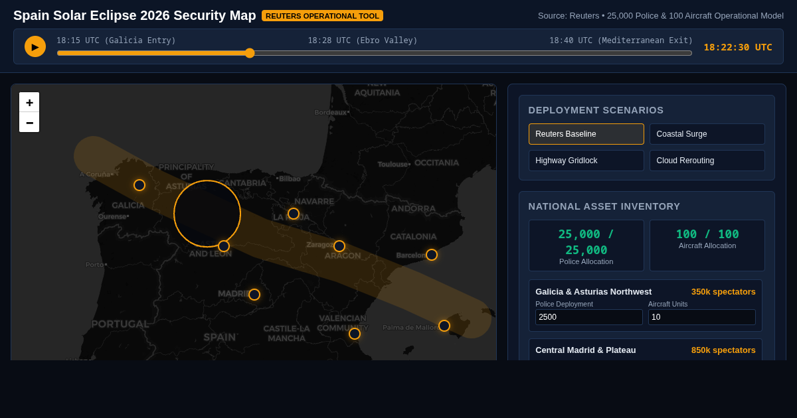Click the map marker at Barcelona
797x418 pixels.
(432, 255)
